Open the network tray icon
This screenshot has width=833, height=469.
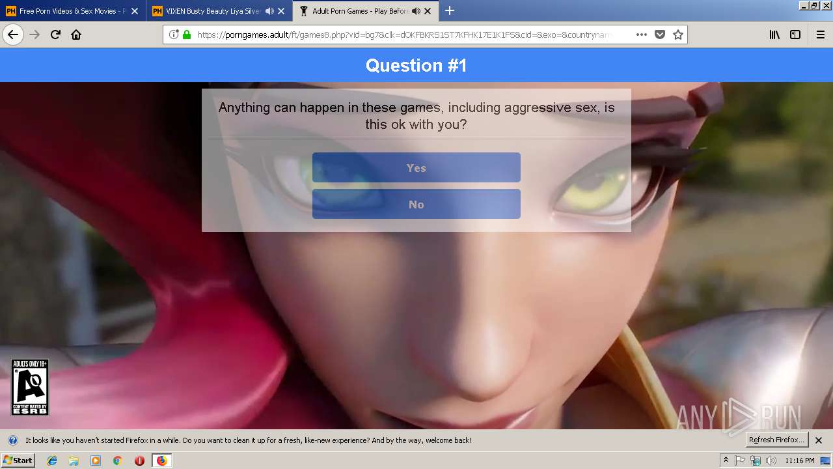point(756,461)
